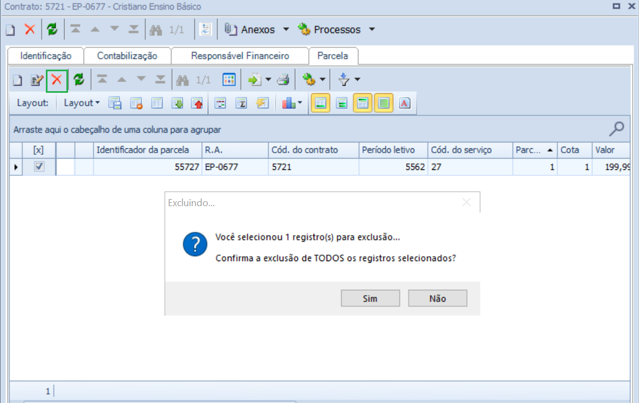The image size is (639, 403).
Task: Click the filter funnel icon
Action: 344,79
